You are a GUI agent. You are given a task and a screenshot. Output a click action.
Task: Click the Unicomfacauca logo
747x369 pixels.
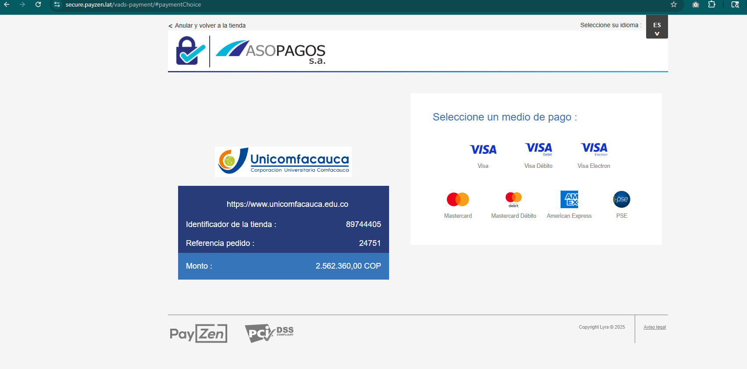tap(283, 162)
